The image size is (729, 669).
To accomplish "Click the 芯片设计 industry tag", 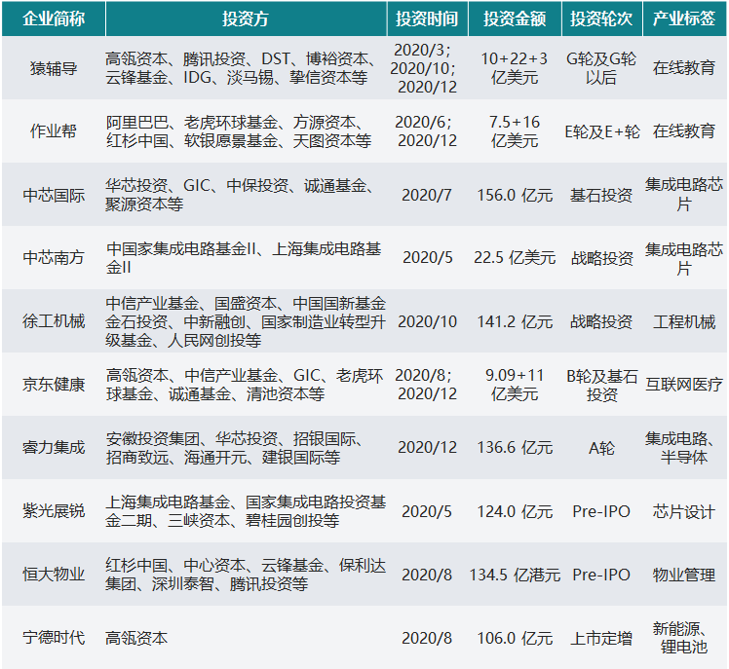I will [x=684, y=511].
